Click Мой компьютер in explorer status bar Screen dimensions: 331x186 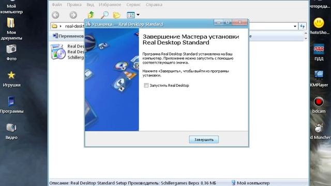253,183
